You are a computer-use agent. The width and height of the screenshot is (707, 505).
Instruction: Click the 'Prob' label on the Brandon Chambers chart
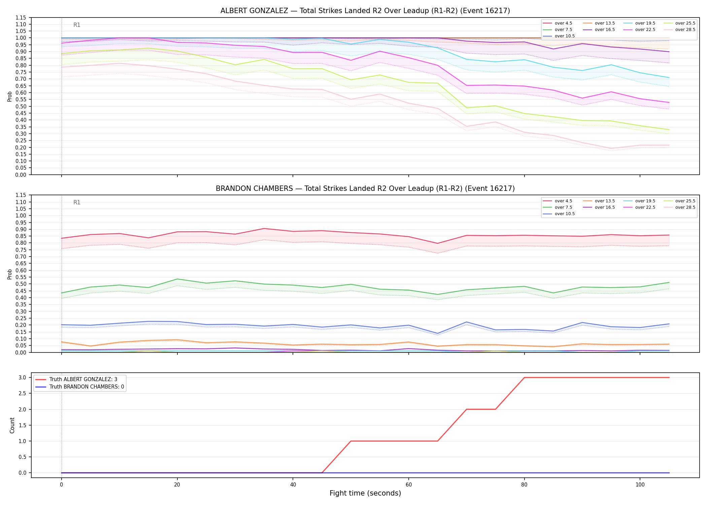pos(9,274)
